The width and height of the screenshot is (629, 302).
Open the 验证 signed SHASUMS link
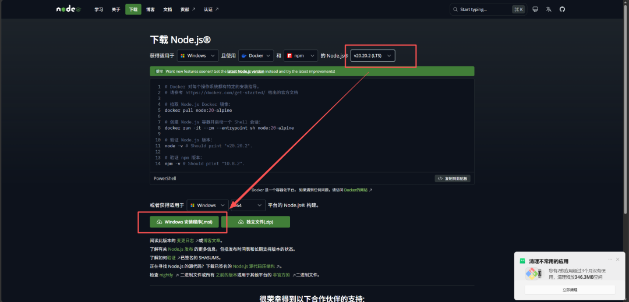pos(171,258)
